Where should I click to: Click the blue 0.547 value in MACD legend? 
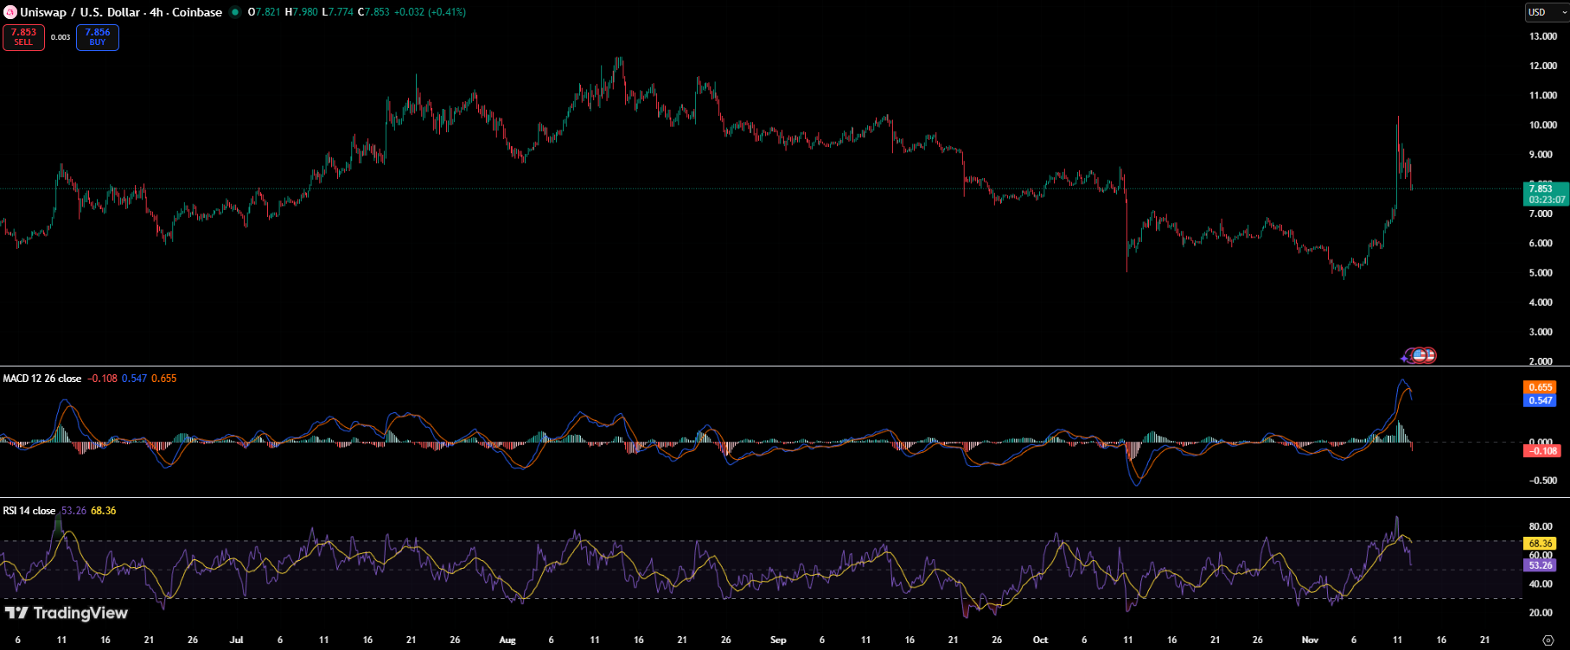point(134,379)
